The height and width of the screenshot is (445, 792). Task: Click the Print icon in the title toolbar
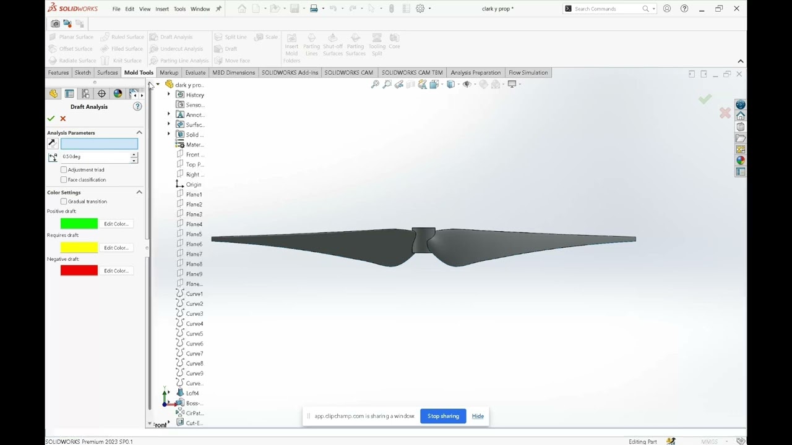(x=314, y=9)
